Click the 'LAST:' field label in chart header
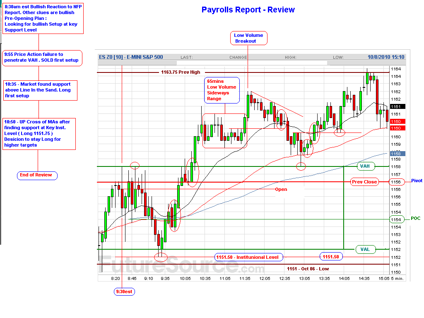424x318 pixels. pos(187,57)
